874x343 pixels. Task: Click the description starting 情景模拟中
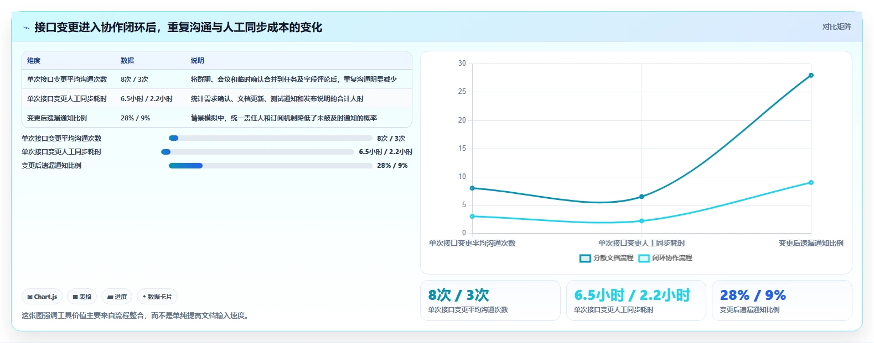(x=284, y=118)
